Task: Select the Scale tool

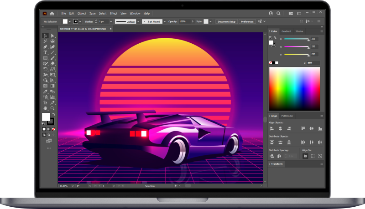Action: tap(52, 69)
